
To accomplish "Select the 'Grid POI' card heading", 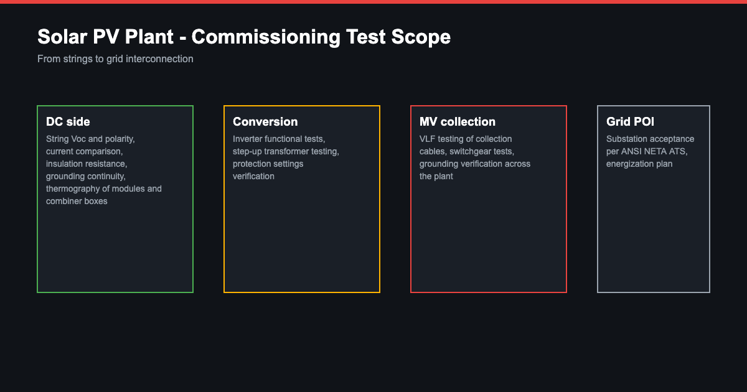I will tap(630, 122).
